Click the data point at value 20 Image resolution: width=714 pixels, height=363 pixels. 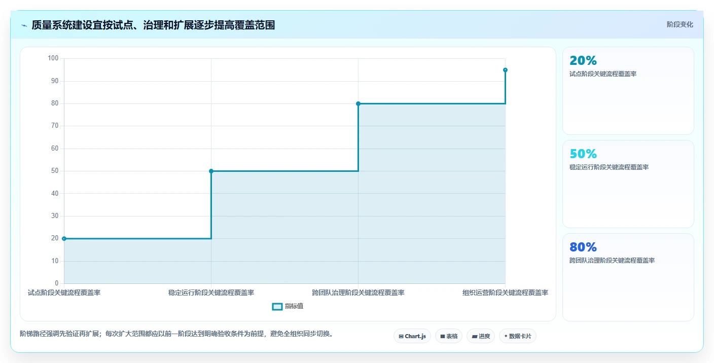tap(64, 238)
